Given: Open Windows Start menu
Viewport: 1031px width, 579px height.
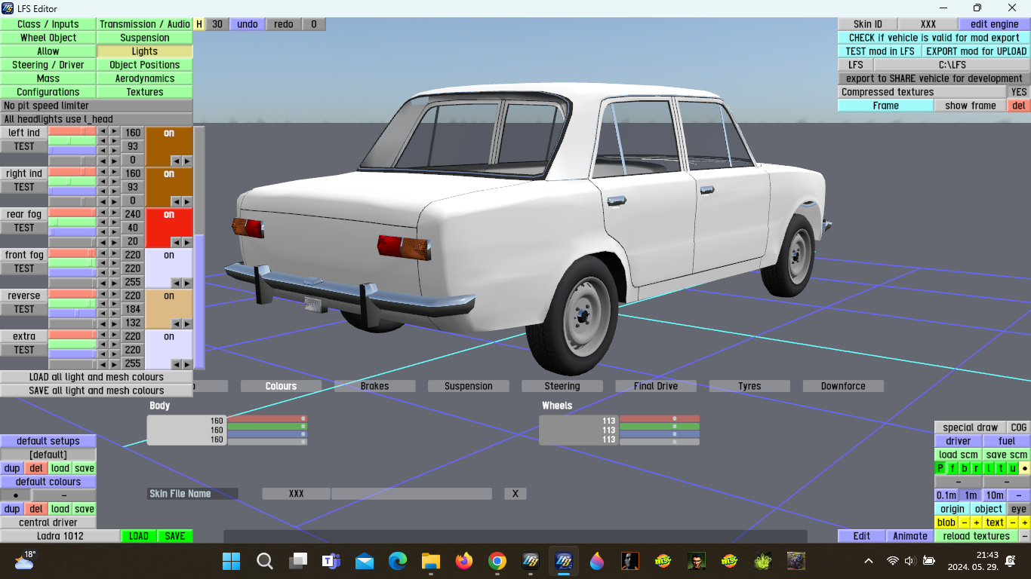Looking at the screenshot, I should [231, 561].
